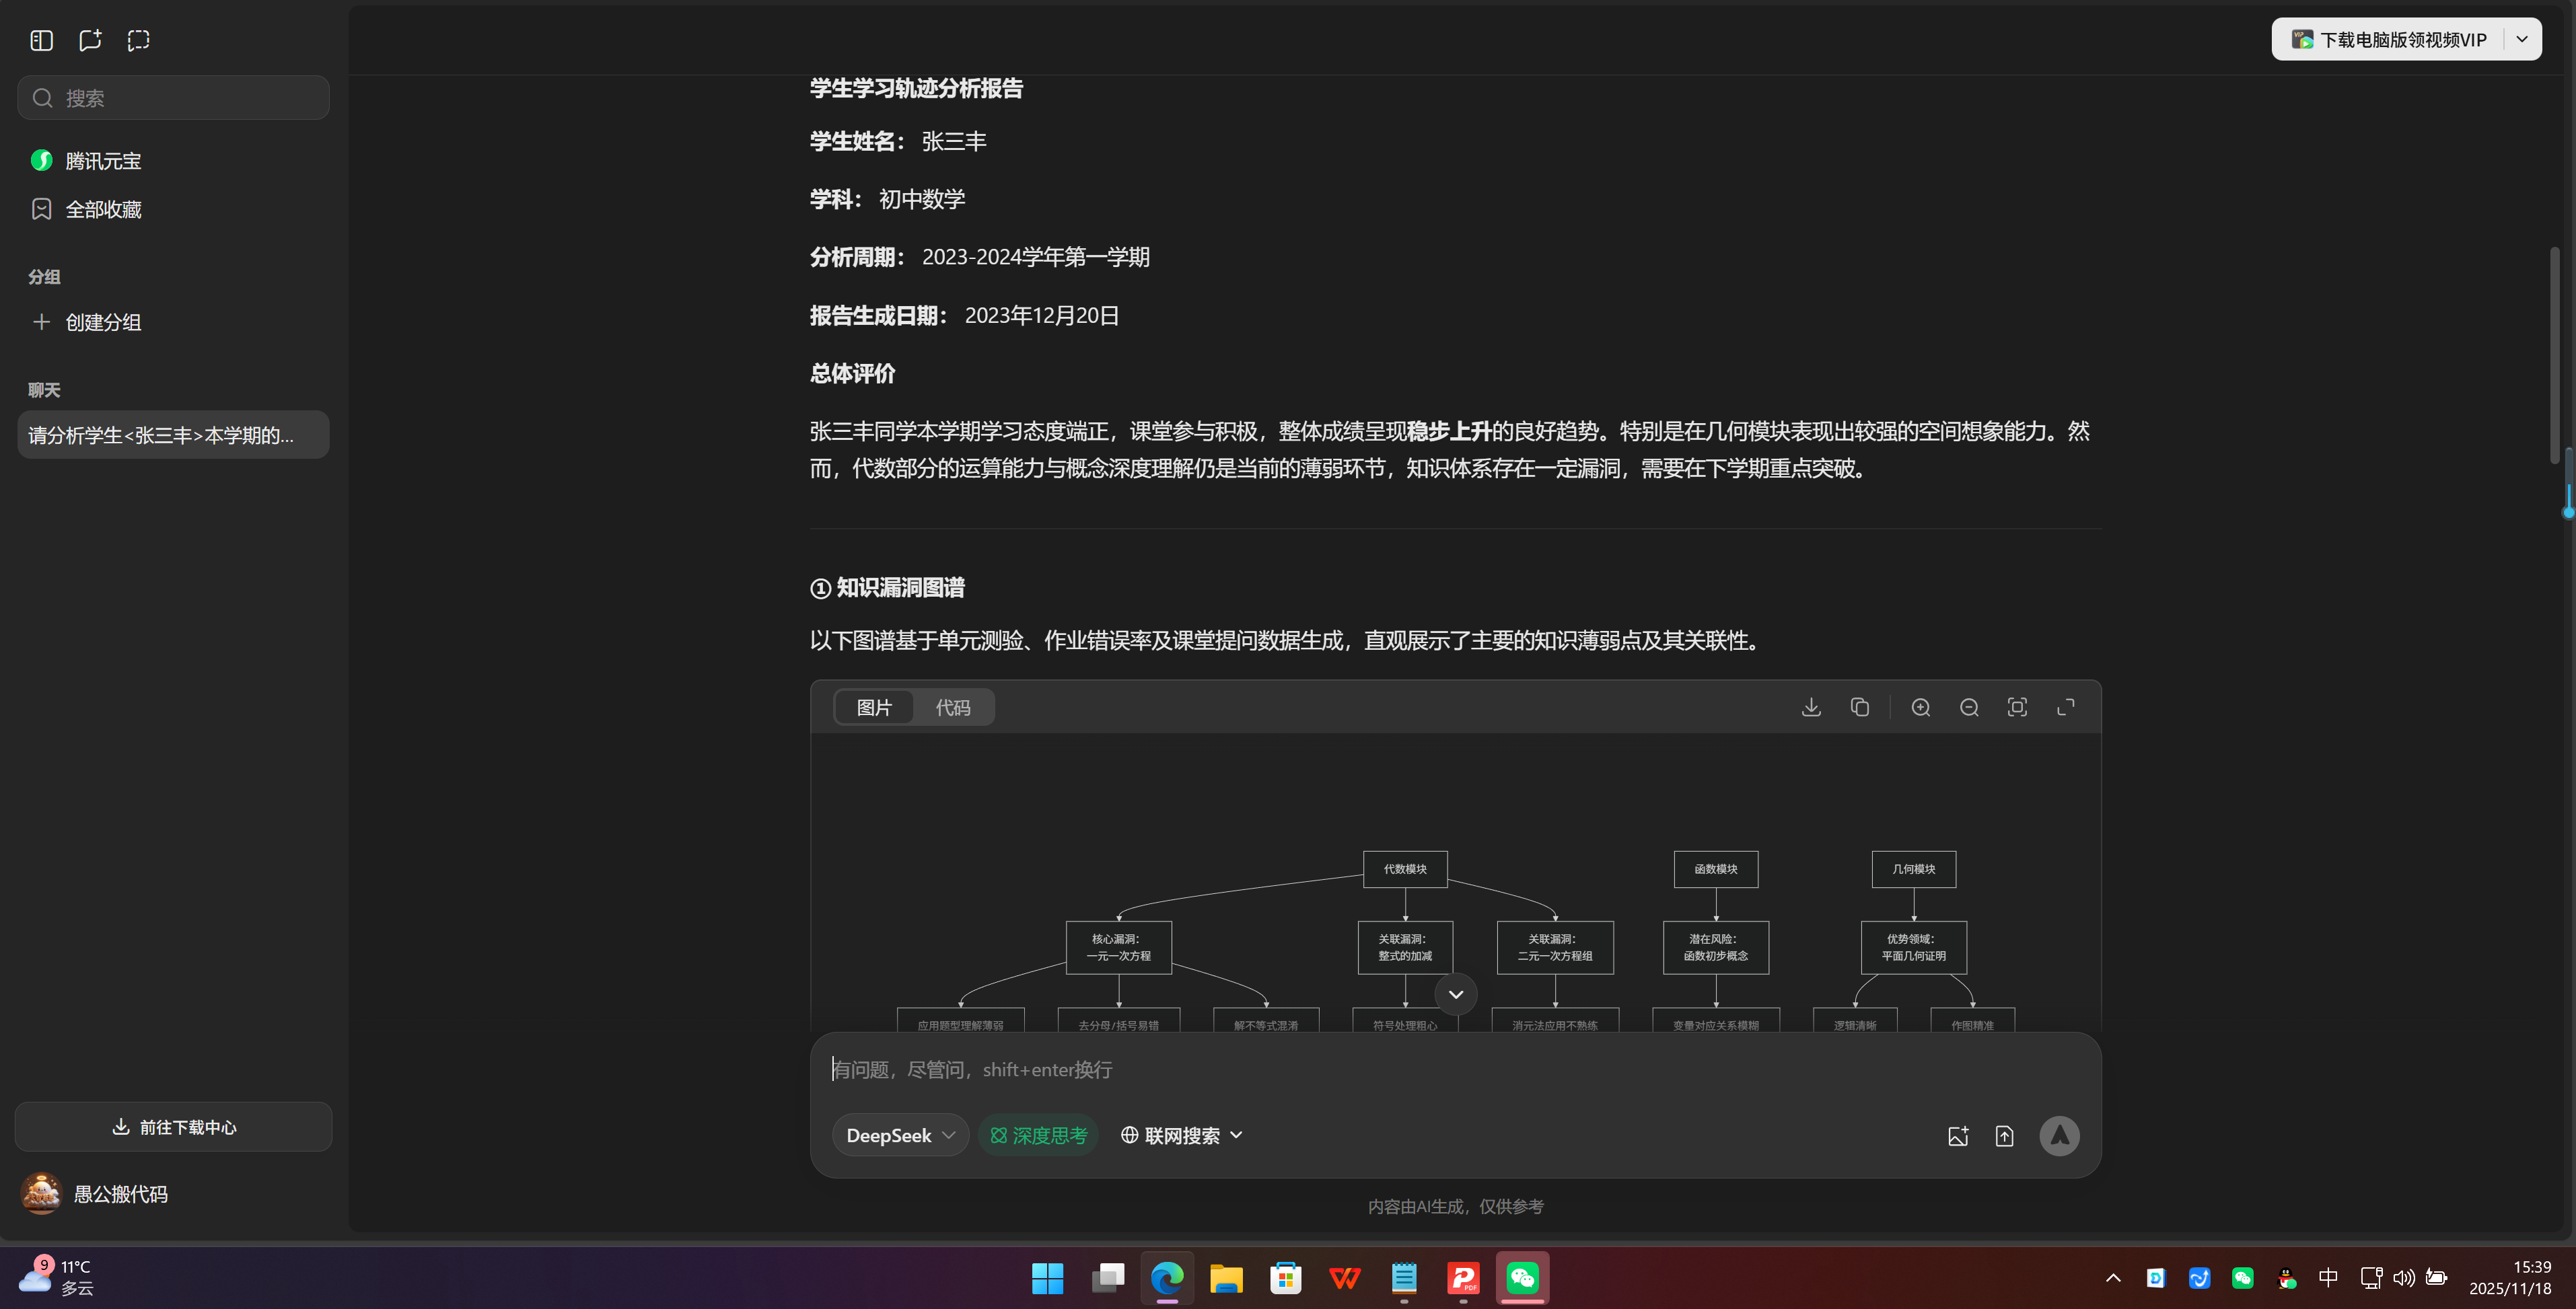This screenshot has height=1309, width=2576.
Task: Open the diagram in fullscreen view
Action: click(x=2066, y=706)
